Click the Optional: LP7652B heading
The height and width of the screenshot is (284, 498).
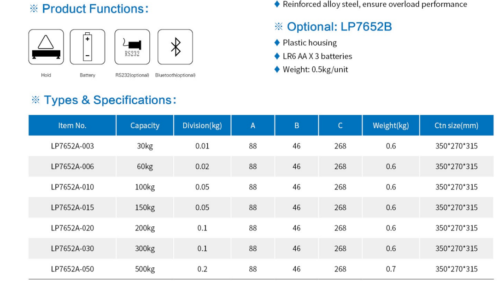339,27
